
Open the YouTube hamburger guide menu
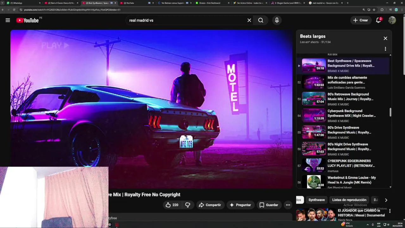pos(8,20)
